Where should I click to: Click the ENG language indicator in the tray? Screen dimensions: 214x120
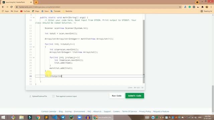(x=200, y=117)
